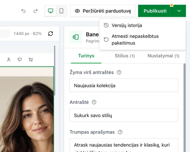This screenshot has height=152, width=190.
Task: Edit the Naujausia kolekcija field
Action: pyautogui.click(x=124, y=85)
